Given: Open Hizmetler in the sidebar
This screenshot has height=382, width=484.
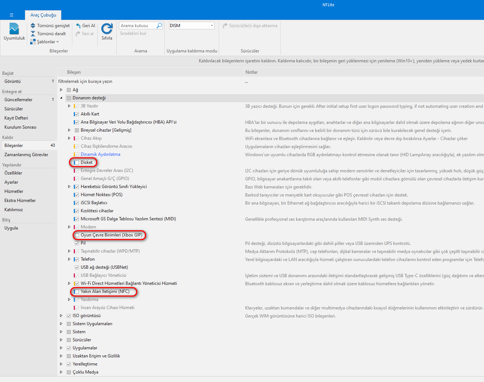Looking at the screenshot, I should pos(29,191).
